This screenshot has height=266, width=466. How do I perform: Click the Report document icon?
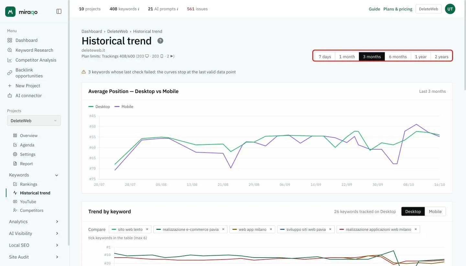[15, 164]
